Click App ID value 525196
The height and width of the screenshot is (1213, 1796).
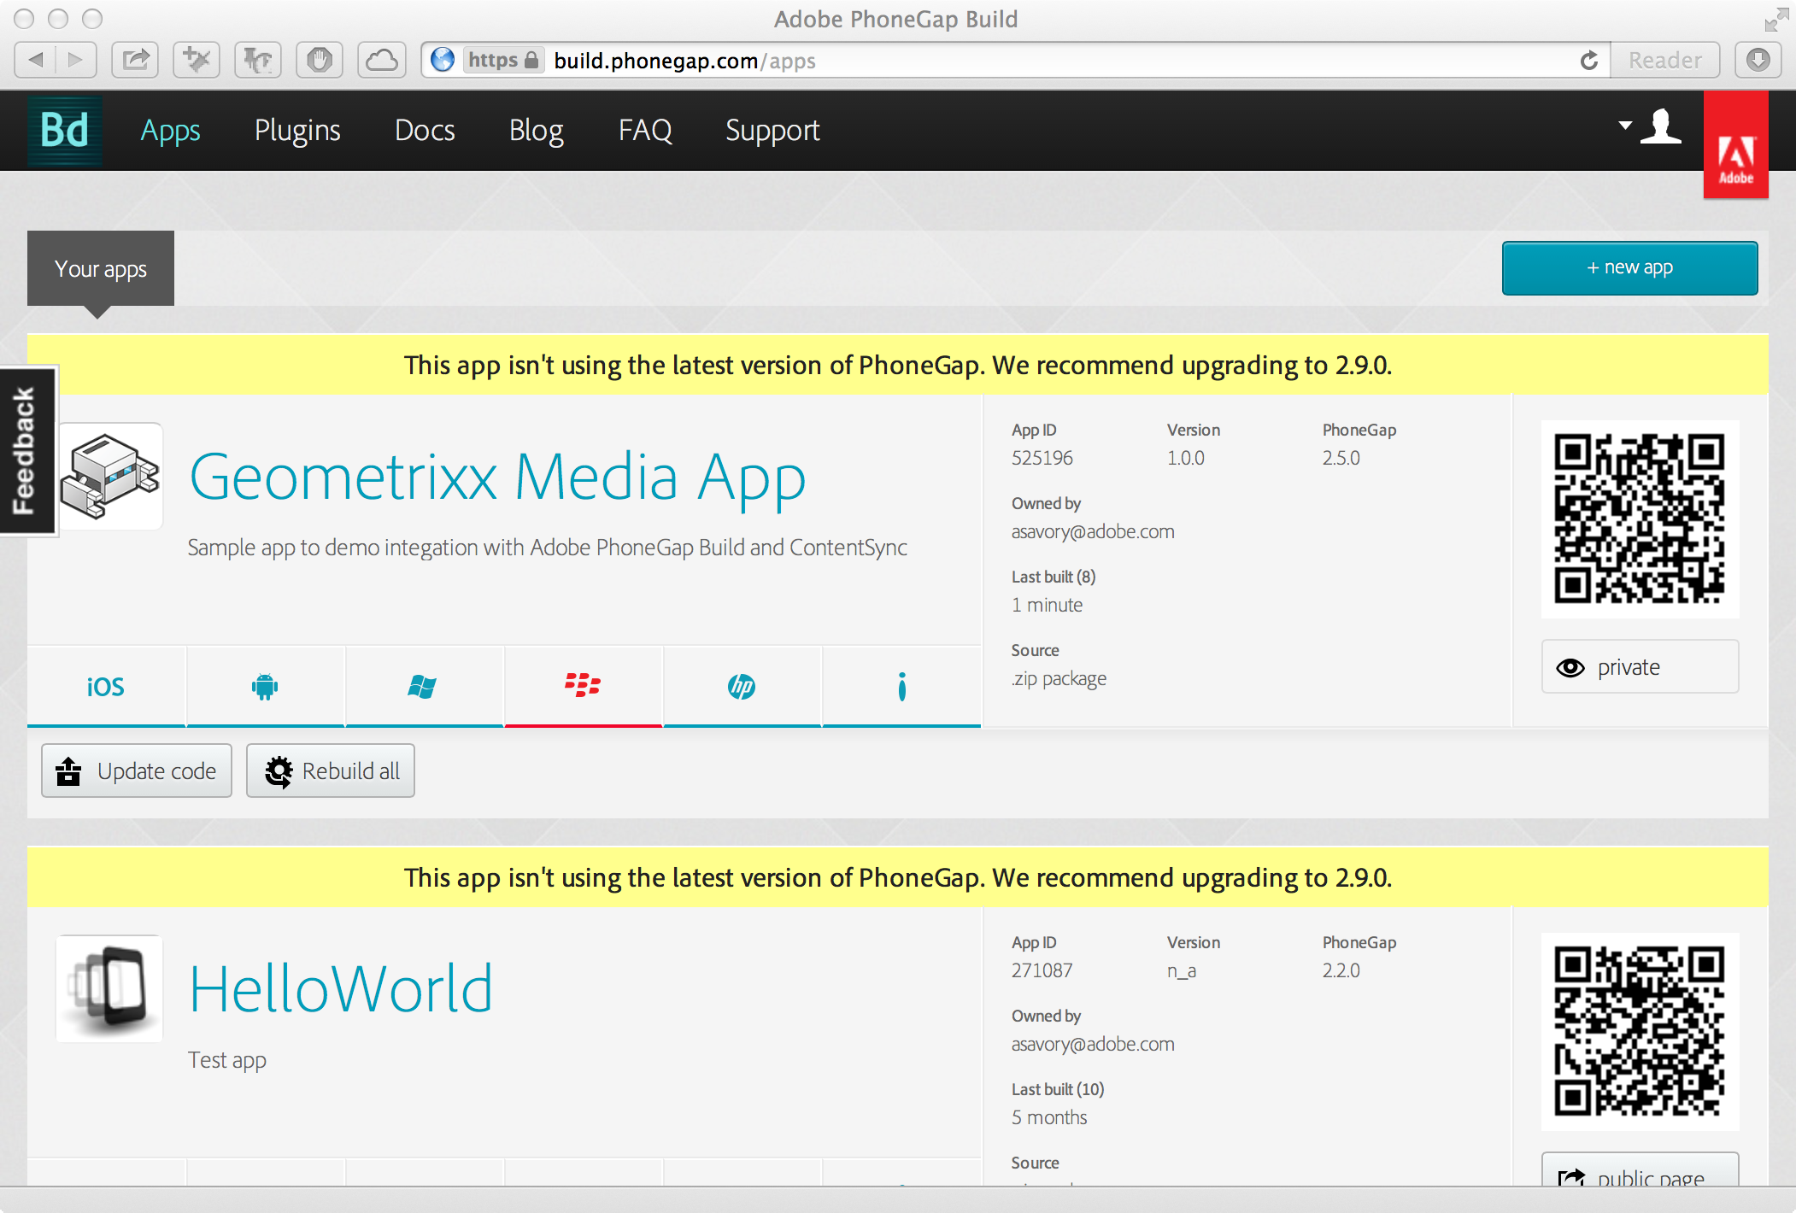[x=1042, y=458]
